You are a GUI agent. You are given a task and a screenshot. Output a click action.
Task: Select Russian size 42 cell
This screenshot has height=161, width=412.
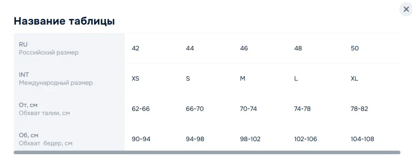click(135, 48)
